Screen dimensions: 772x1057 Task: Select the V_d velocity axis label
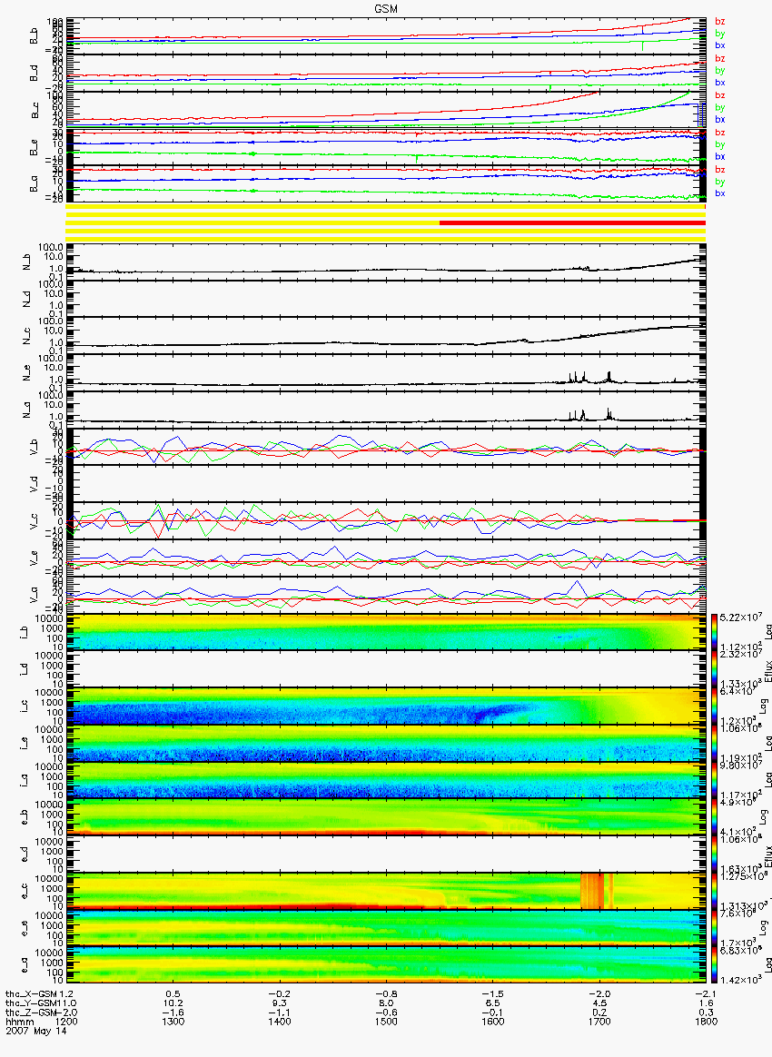pos(34,483)
